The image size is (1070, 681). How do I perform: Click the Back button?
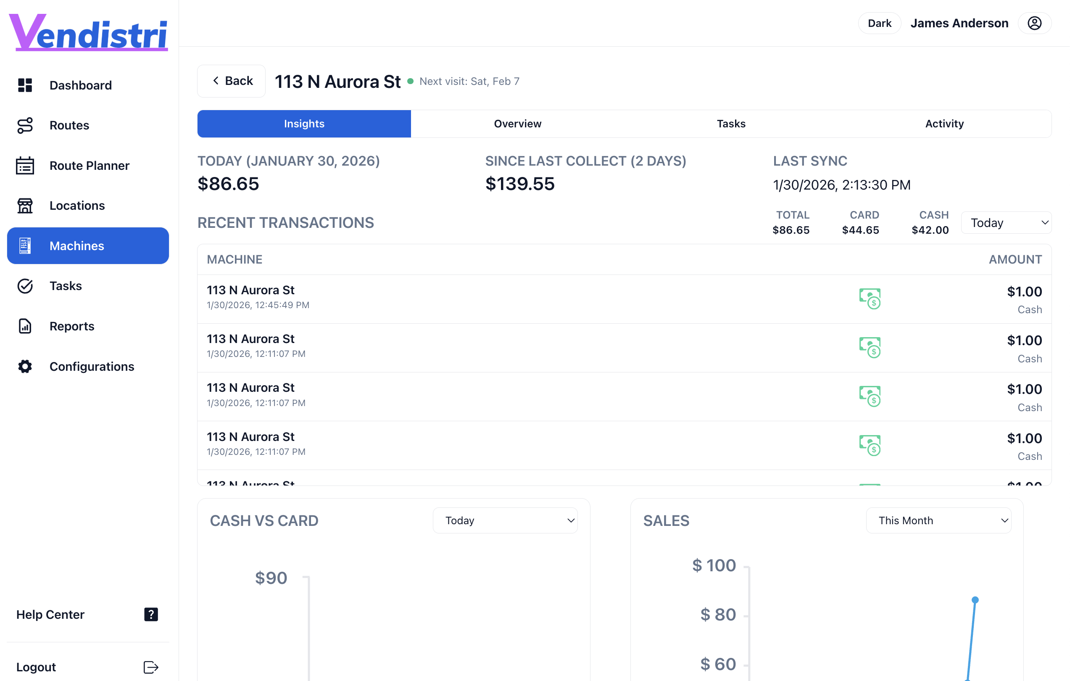click(231, 80)
